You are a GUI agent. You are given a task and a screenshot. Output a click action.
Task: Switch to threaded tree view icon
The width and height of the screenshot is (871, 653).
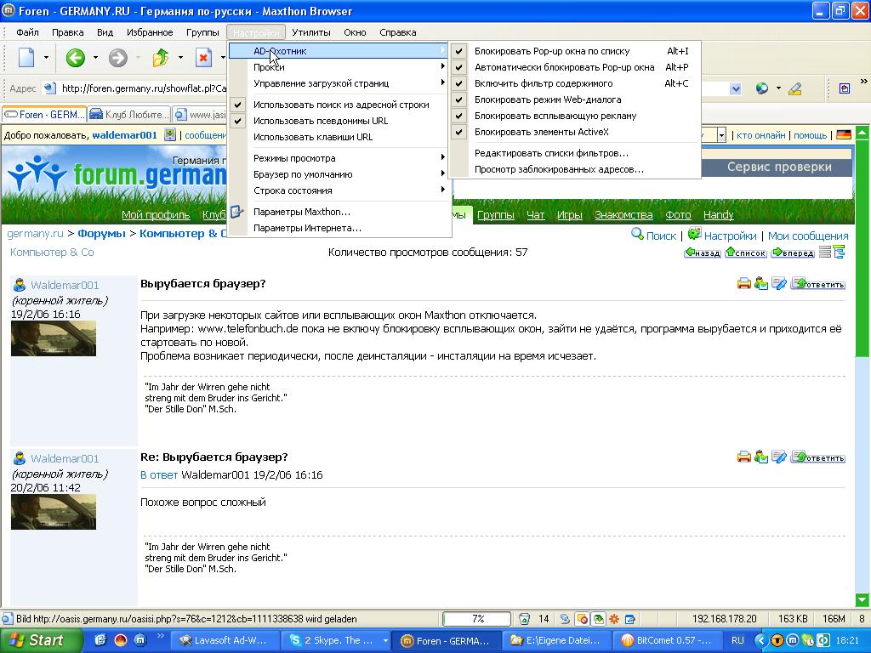pyautogui.click(x=840, y=252)
